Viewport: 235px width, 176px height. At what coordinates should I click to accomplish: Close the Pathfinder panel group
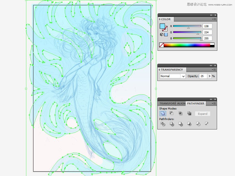tap(215, 99)
